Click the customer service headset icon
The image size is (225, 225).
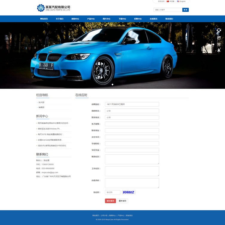pos(219,30)
